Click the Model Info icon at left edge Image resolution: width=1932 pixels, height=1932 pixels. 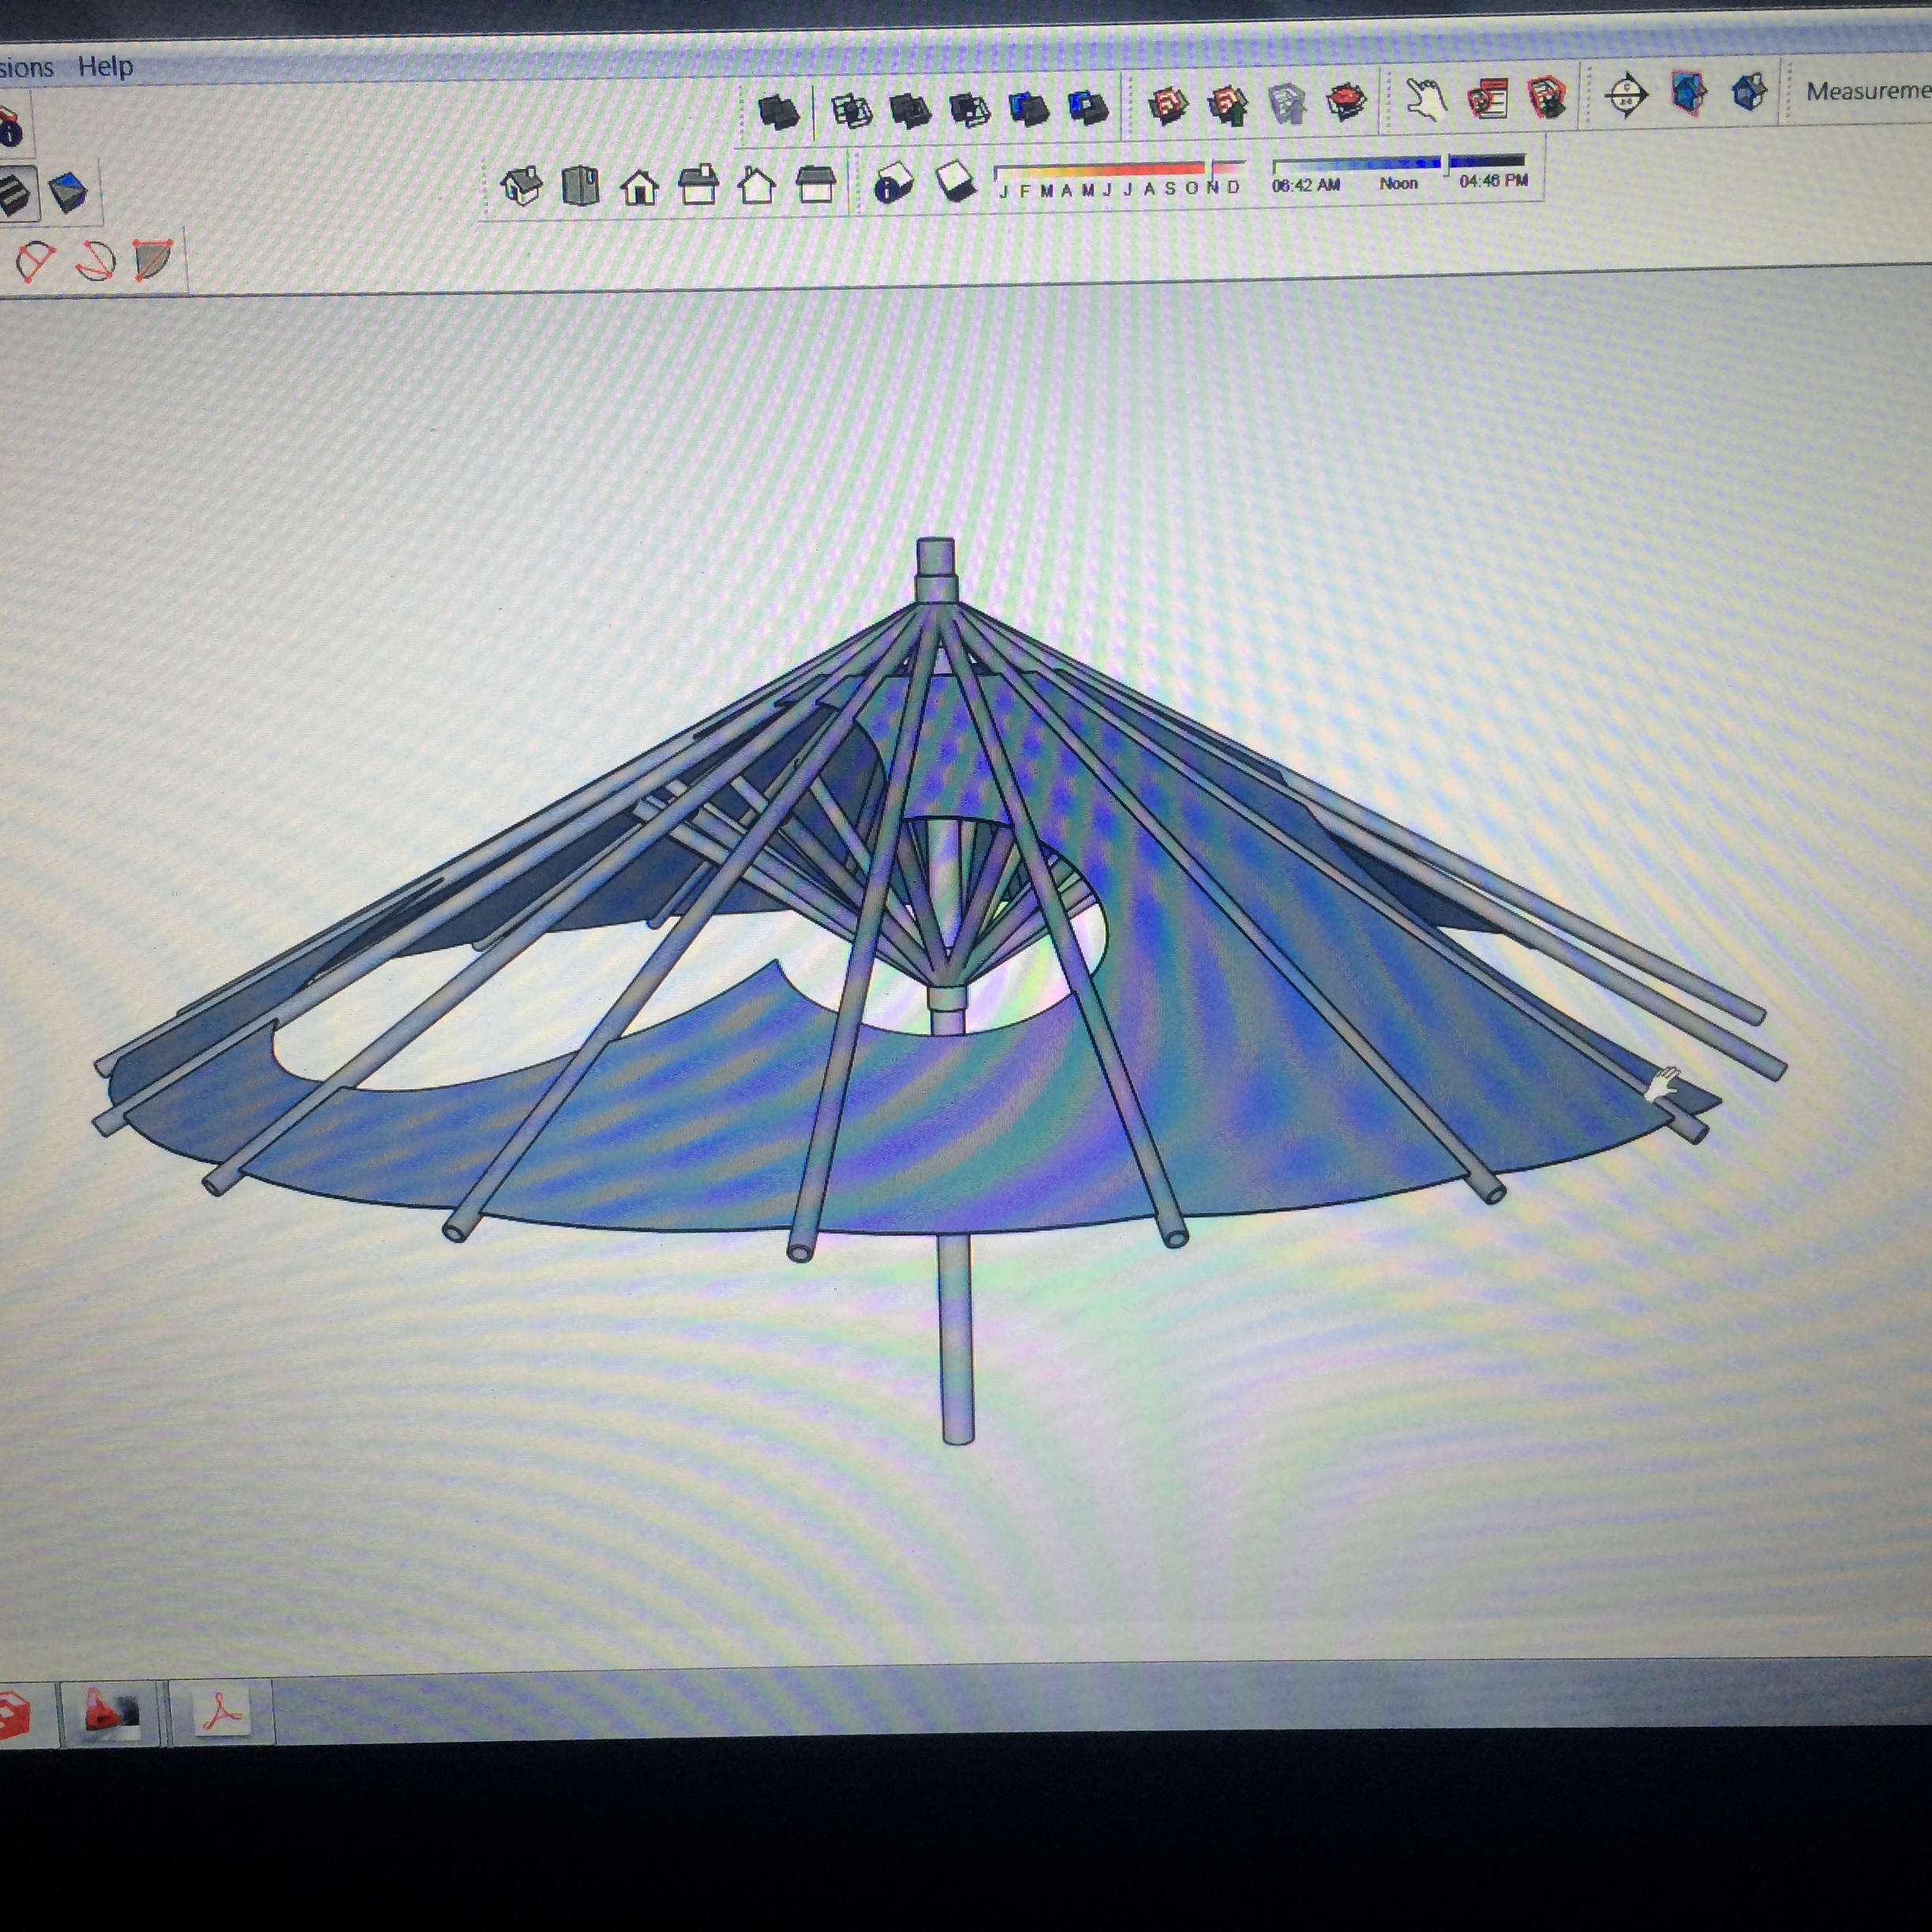coord(11,127)
